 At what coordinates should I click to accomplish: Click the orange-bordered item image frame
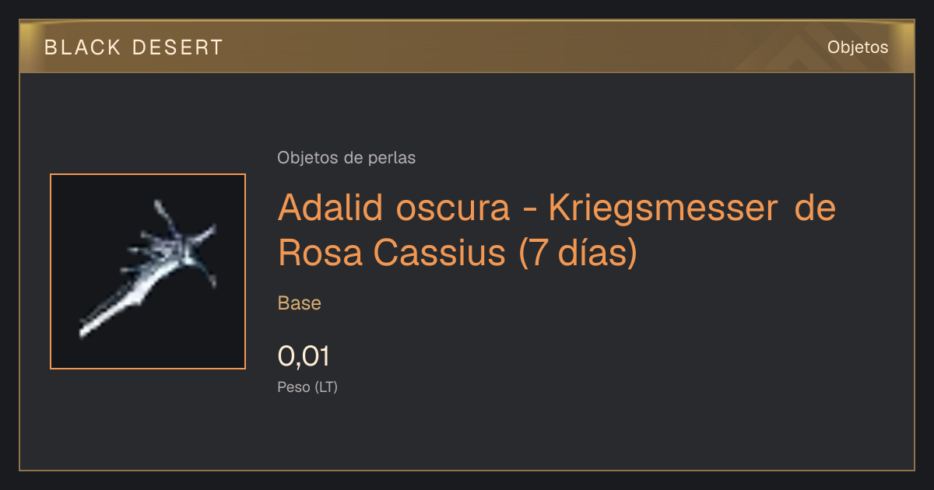(148, 271)
